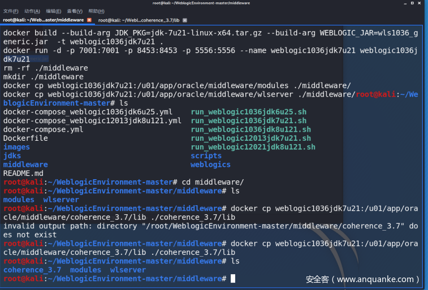This screenshot has width=428, height=290.
Task: Click the blue weblogics directory name
Action: (x=210, y=165)
